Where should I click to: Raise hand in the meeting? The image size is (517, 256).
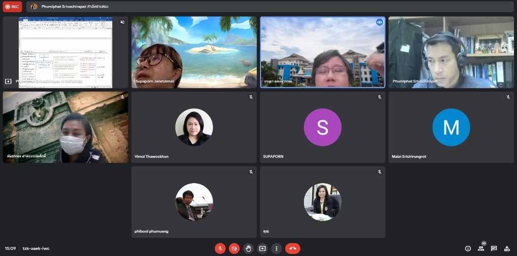point(248,248)
